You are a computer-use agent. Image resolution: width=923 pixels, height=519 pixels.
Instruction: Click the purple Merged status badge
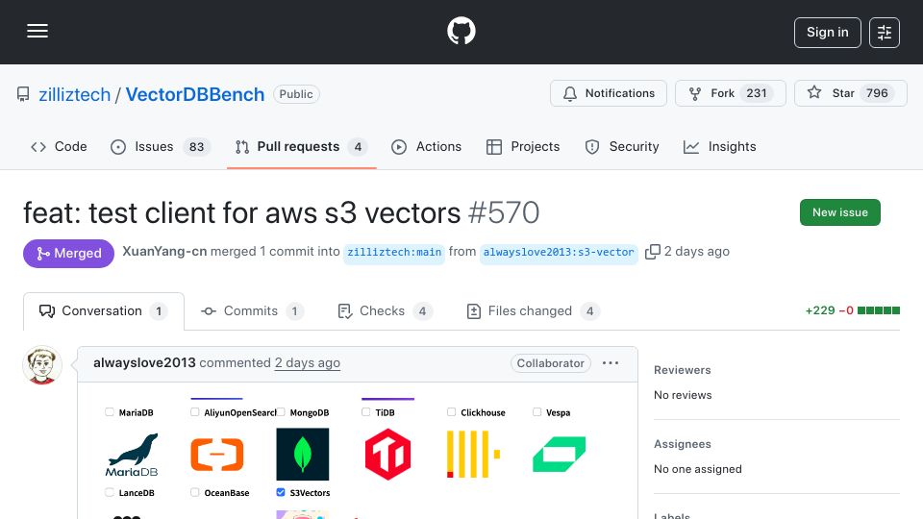(x=68, y=253)
